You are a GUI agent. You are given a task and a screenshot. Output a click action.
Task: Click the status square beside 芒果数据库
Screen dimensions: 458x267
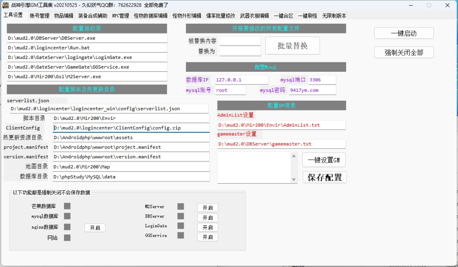(67, 206)
